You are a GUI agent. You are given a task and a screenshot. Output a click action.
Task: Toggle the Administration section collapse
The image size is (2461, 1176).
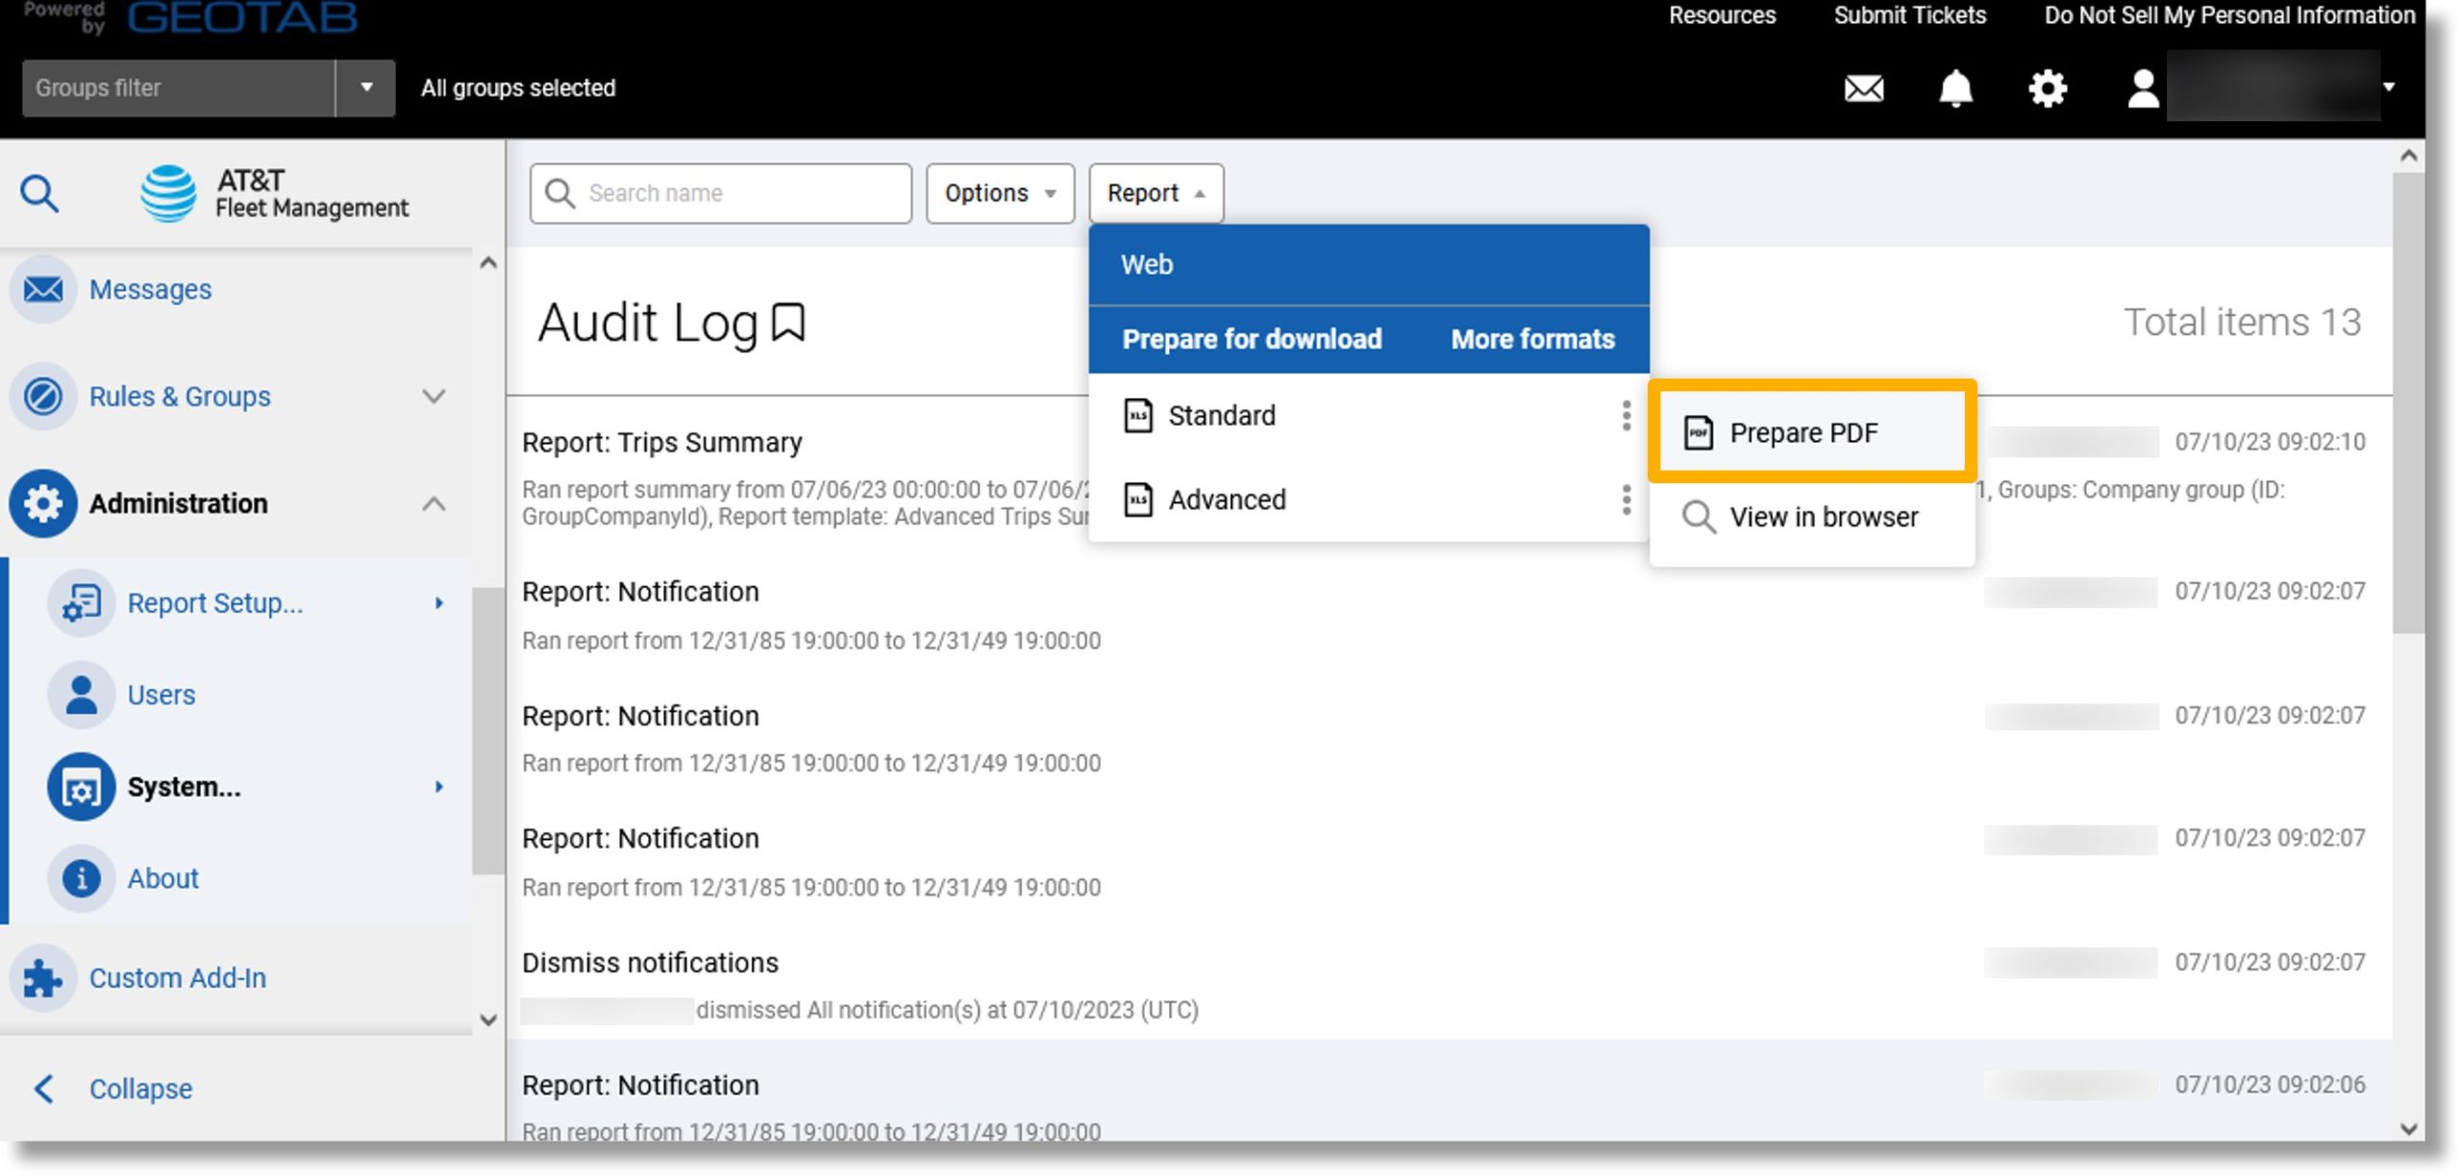tap(436, 503)
